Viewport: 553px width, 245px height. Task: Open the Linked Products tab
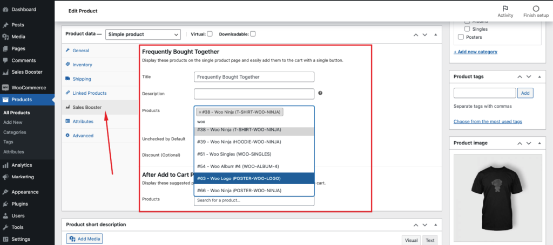coord(100,93)
